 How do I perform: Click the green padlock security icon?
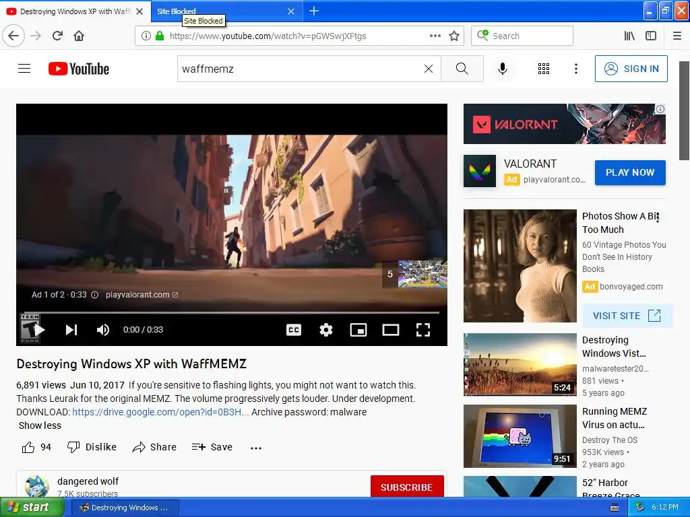pyautogui.click(x=160, y=36)
